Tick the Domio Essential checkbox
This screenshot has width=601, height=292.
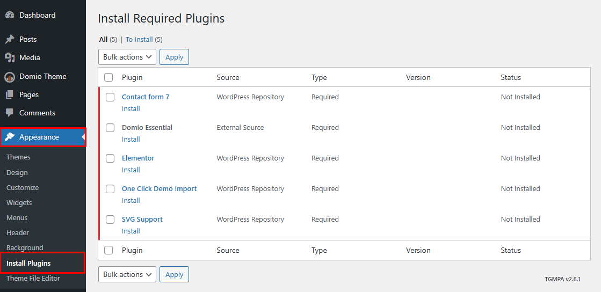point(110,128)
